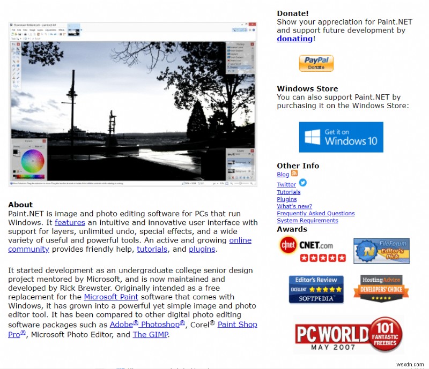Follow the features link in About
This screenshot has width=429, height=369.
pos(70,222)
